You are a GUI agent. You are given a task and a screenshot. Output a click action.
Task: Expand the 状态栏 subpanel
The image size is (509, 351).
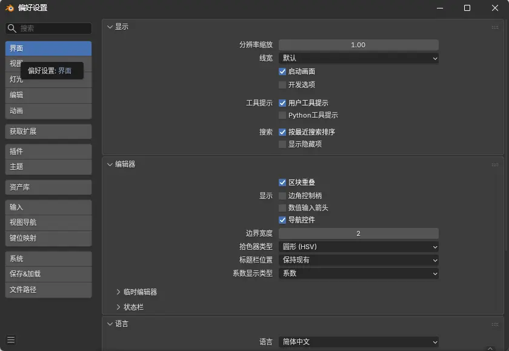(x=119, y=307)
